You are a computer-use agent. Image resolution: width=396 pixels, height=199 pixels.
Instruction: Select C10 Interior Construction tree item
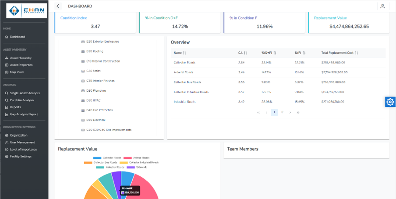(103, 61)
